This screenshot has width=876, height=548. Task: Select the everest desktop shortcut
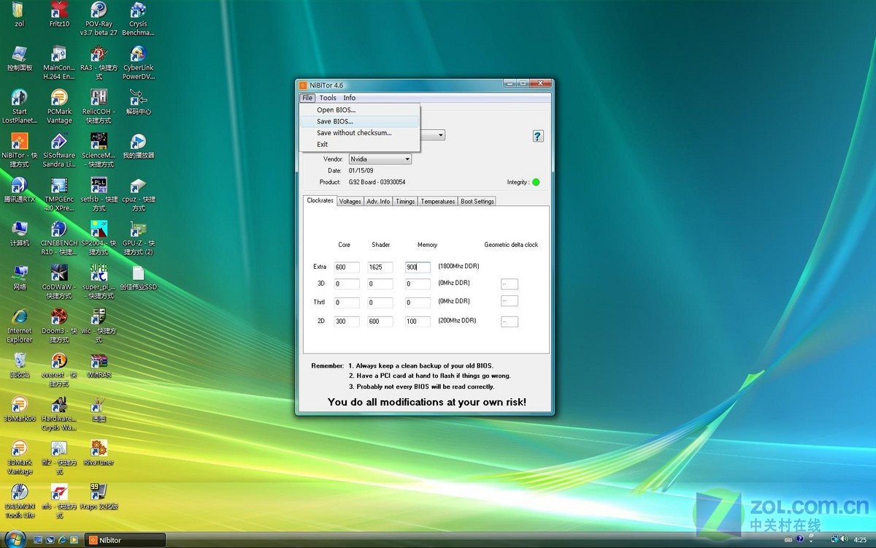[x=59, y=370]
